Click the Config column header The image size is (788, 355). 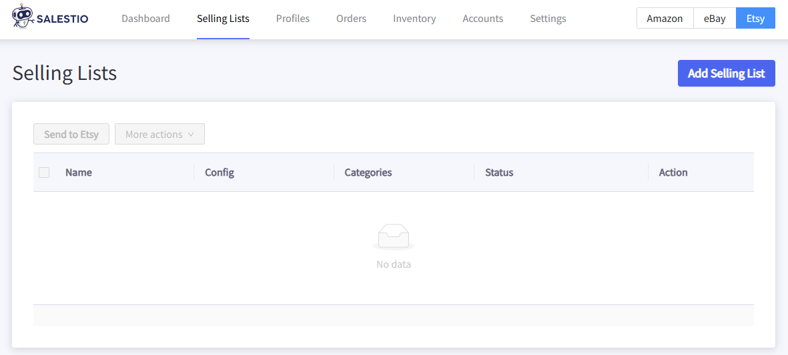[220, 173]
